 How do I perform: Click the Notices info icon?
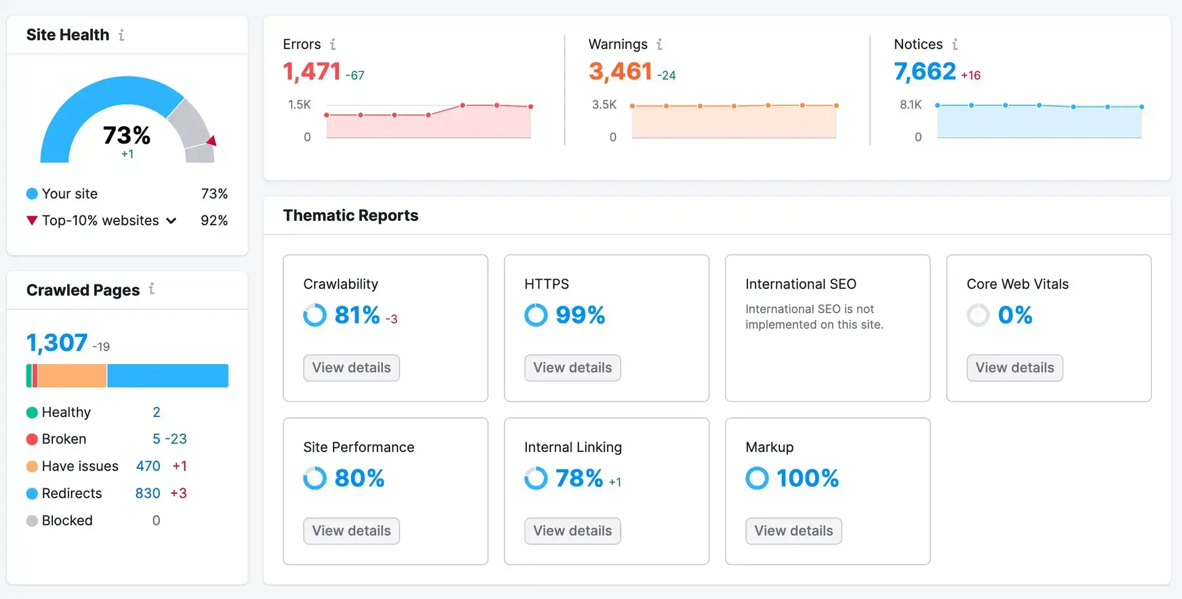955,44
